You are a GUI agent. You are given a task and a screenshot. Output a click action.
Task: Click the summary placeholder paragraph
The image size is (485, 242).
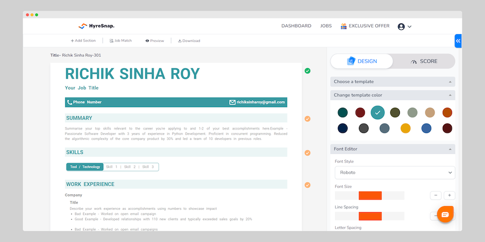pos(176,134)
